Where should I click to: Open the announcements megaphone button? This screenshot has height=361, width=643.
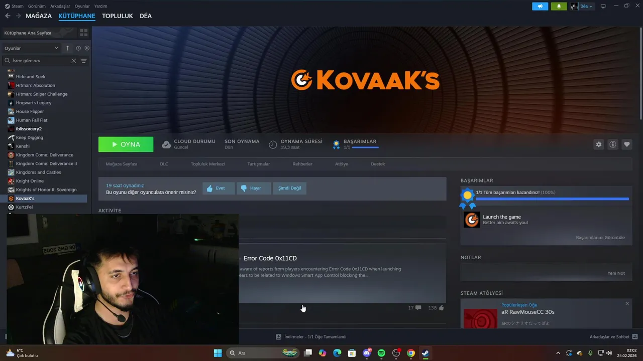click(x=540, y=6)
